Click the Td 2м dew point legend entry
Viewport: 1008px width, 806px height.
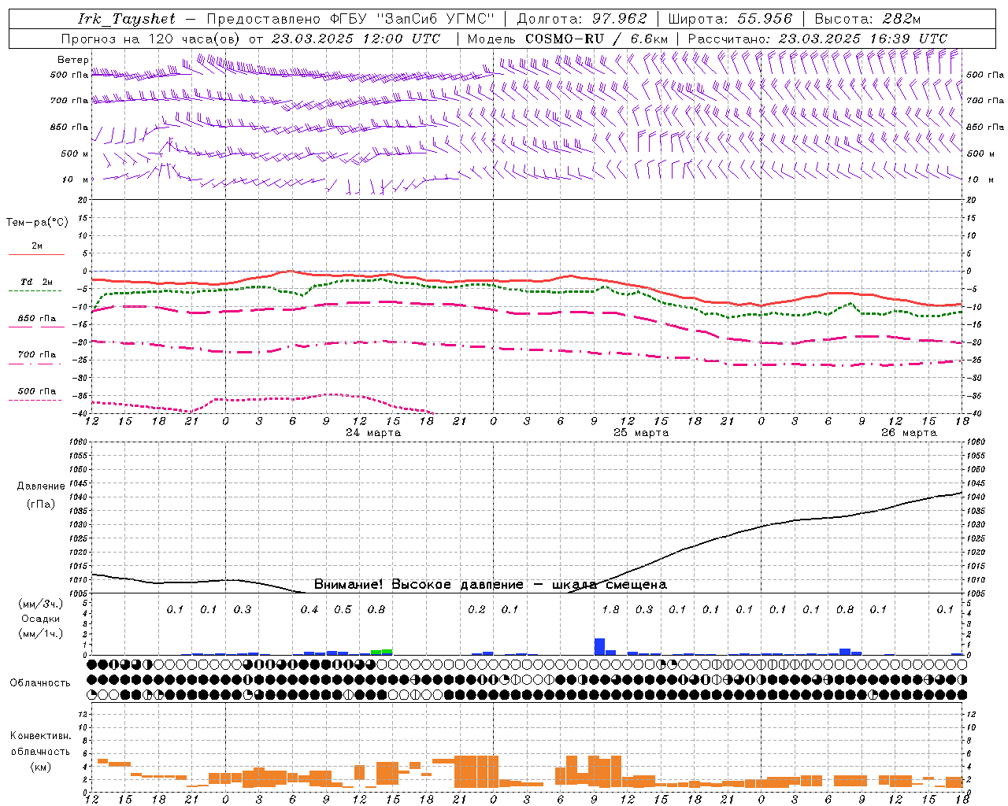[x=37, y=282]
